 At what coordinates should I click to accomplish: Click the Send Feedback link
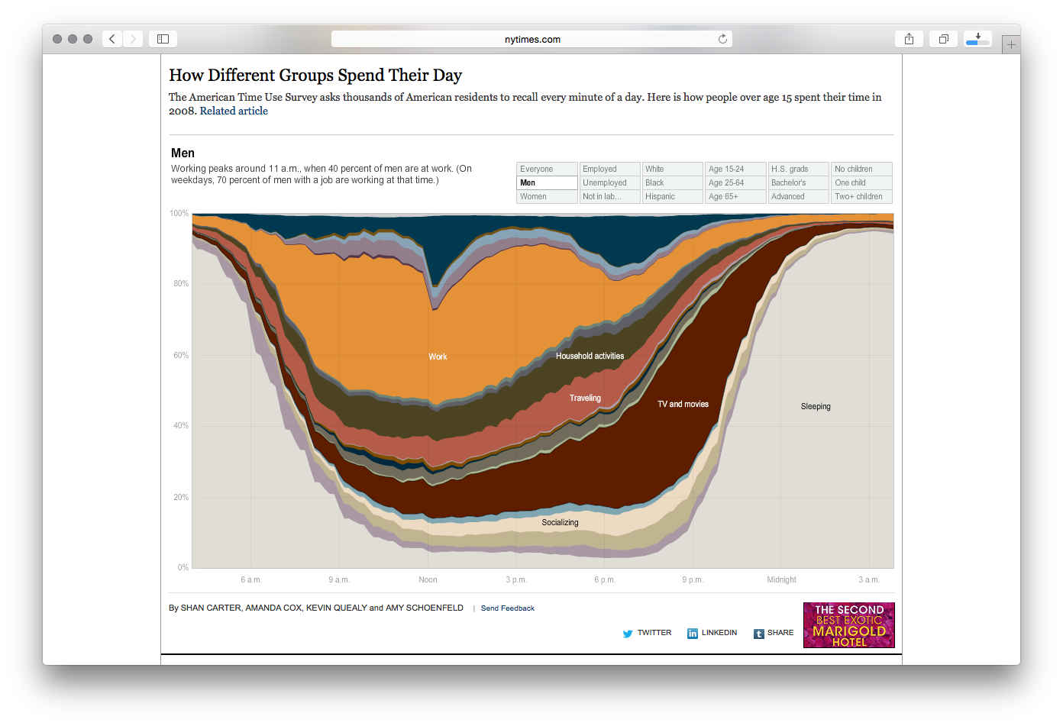click(x=507, y=608)
